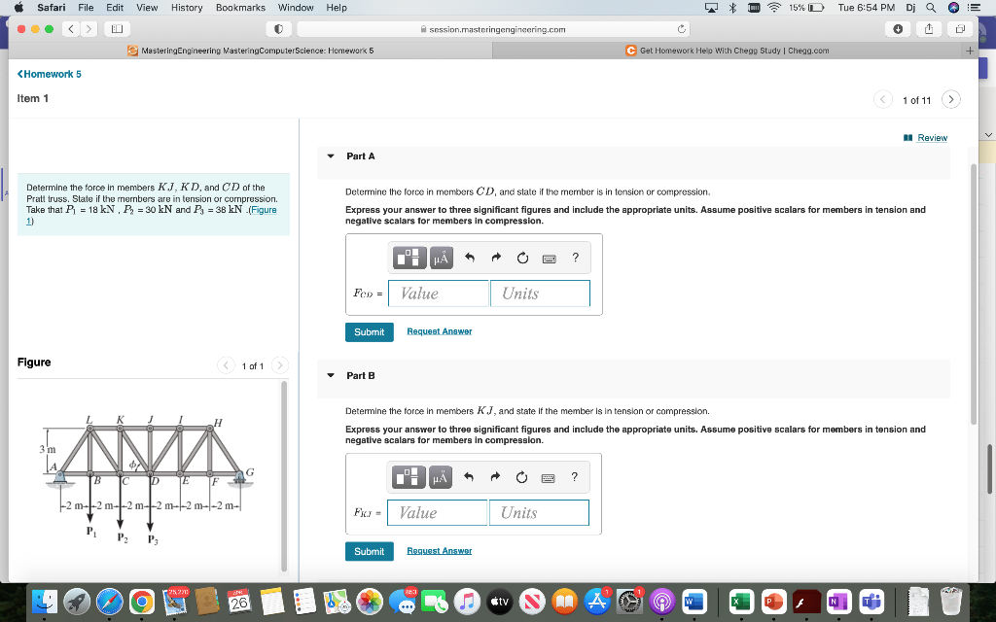The width and height of the screenshot is (996, 622).
Task: Click Safari address bar
Action: point(493,29)
